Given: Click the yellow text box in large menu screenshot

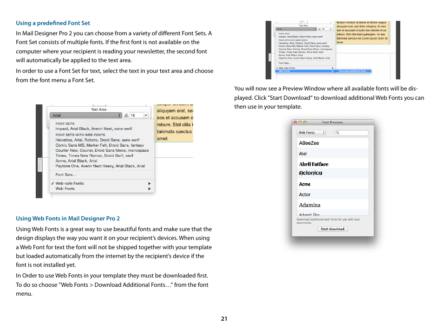Looking at the screenshot, I should click(x=175, y=123).
